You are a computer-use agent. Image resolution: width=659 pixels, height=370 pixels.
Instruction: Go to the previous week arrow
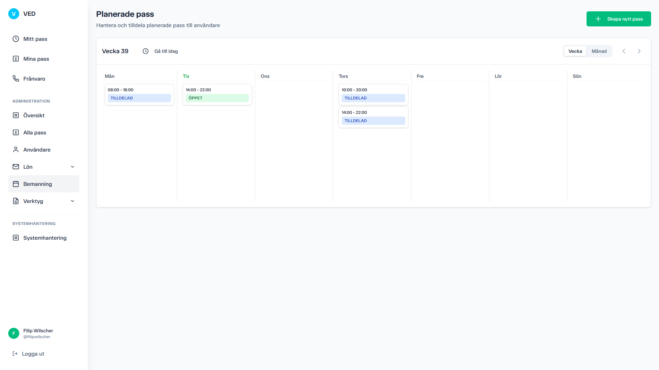point(624,51)
